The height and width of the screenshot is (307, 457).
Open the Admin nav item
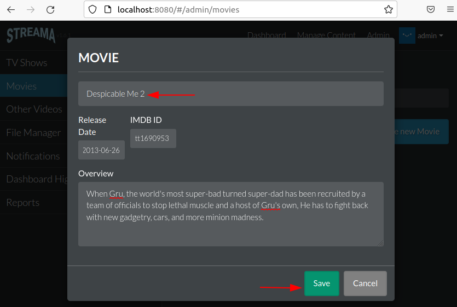click(378, 35)
